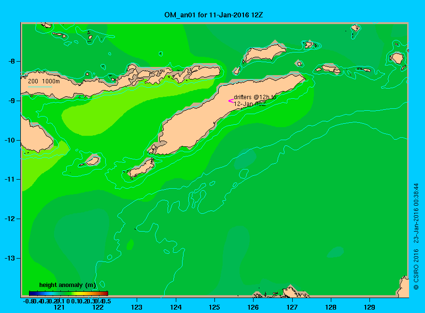This screenshot has width=425, height=313.
Task: Click longitude tick label 129
Action: coord(369,307)
